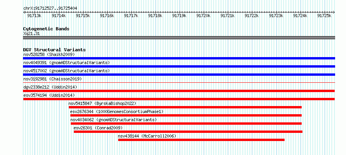Click the 91723k ruler tick
346x155 pixels.
click(x=276, y=16)
